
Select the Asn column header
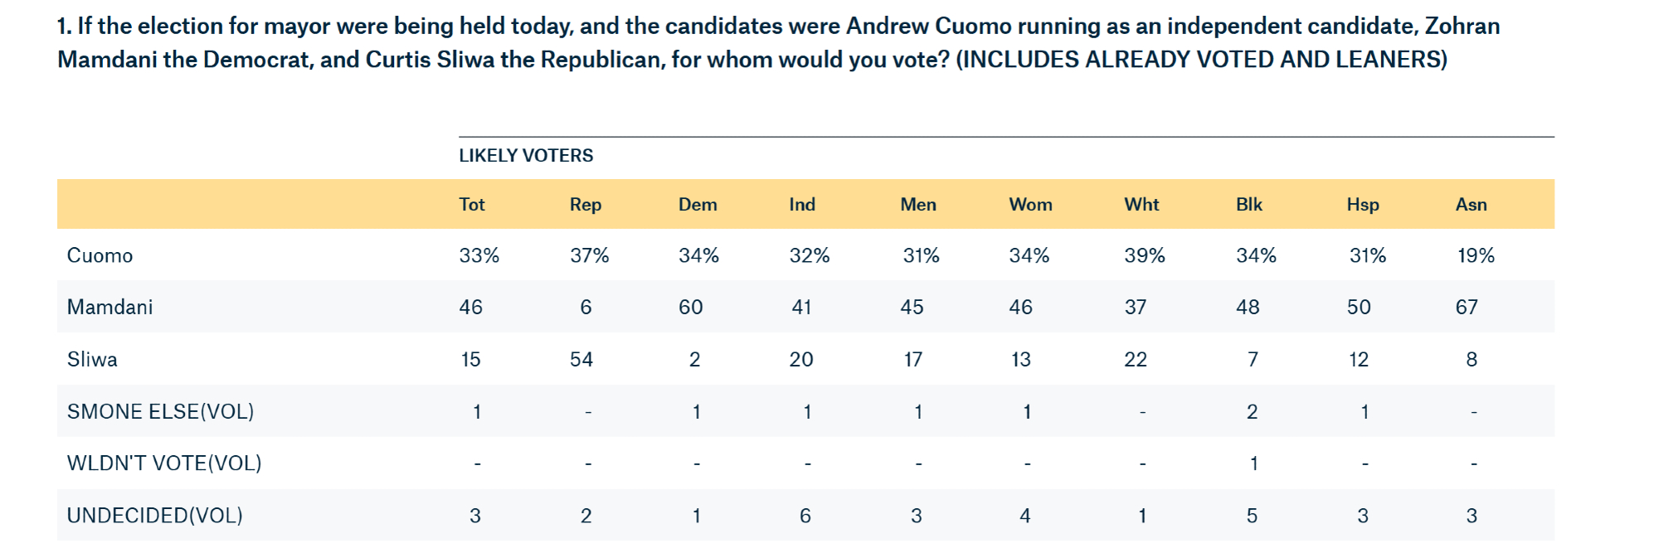coord(1472,205)
